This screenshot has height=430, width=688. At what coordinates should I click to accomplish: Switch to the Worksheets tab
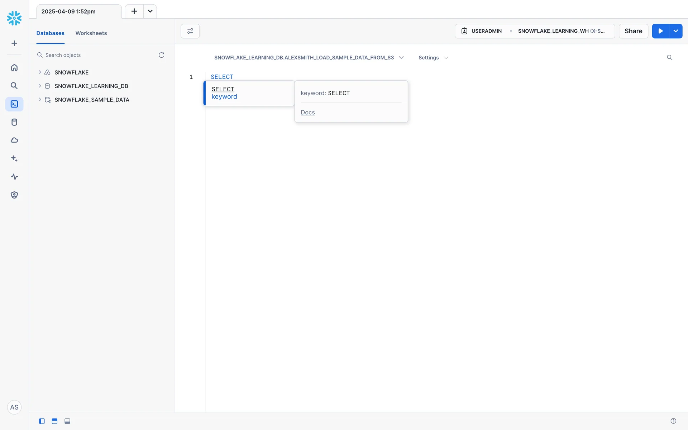[x=91, y=33]
